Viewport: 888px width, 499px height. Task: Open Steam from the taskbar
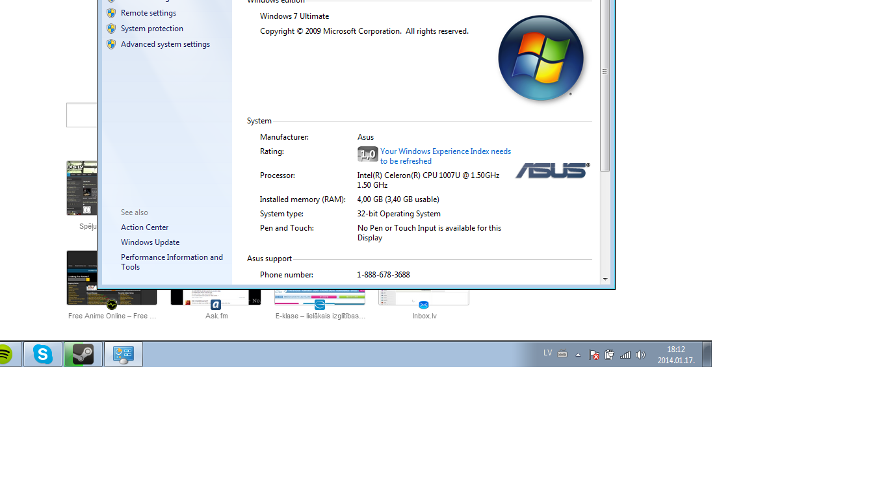point(83,354)
